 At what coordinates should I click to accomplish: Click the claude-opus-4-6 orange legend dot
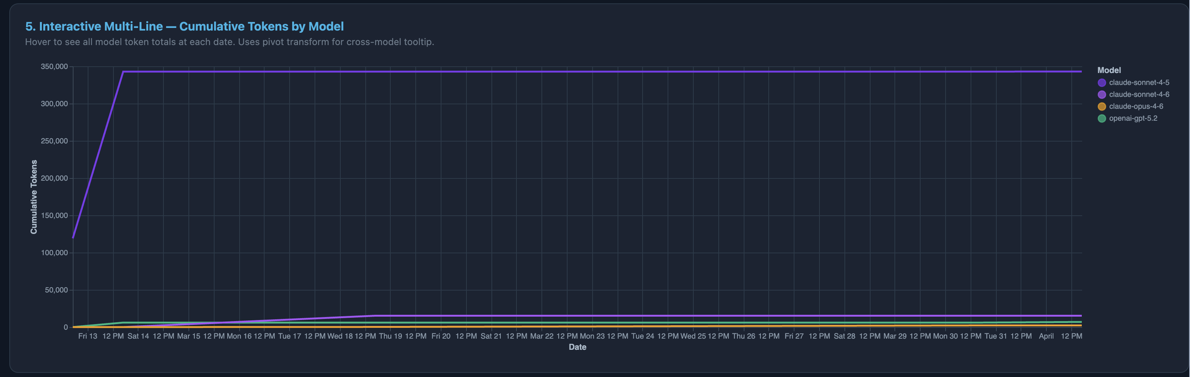(x=1102, y=107)
